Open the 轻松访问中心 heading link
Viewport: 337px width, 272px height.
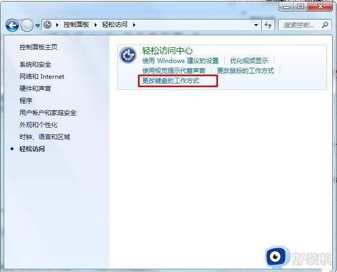tap(167, 50)
